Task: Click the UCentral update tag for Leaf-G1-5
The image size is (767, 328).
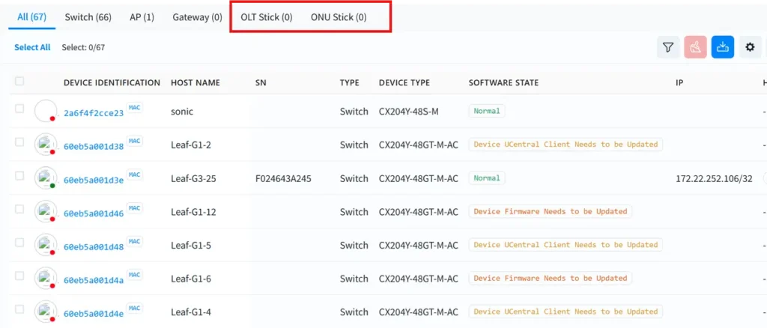Action: pos(566,244)
